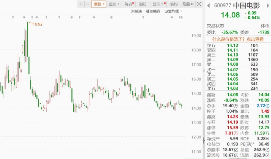Collapse the quote panel using divider arrow
This screenshot has height=159, width=271.
click(x=204, y=140)
